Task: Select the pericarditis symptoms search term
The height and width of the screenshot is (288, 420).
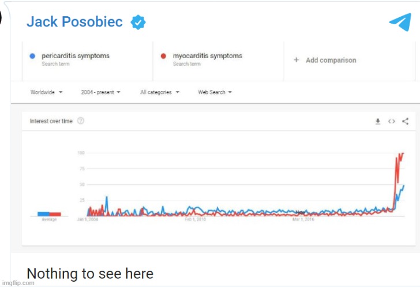Action: point(76,56)
